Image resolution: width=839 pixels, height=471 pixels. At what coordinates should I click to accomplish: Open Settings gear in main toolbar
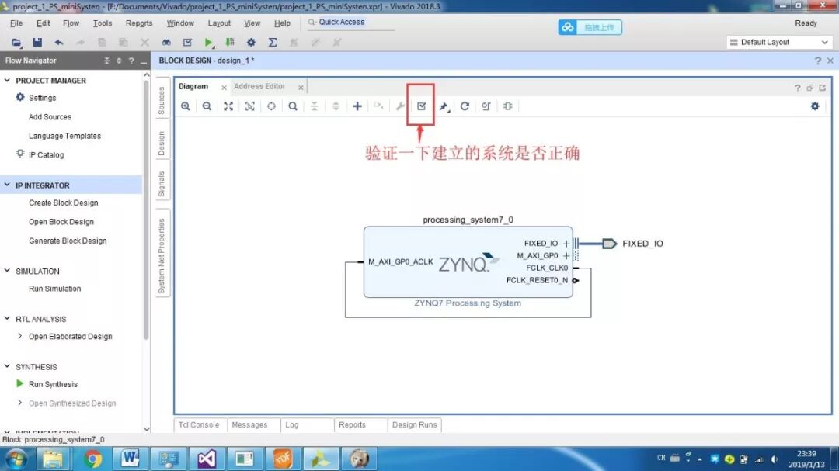pos(251,42)
